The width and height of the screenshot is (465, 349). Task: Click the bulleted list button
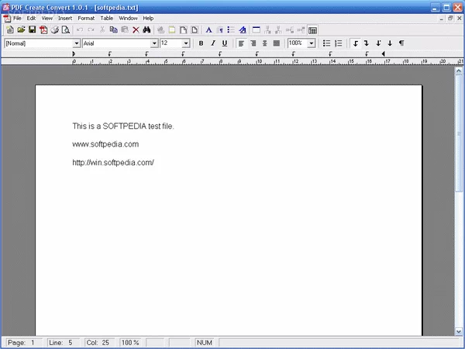coord(326,43)
